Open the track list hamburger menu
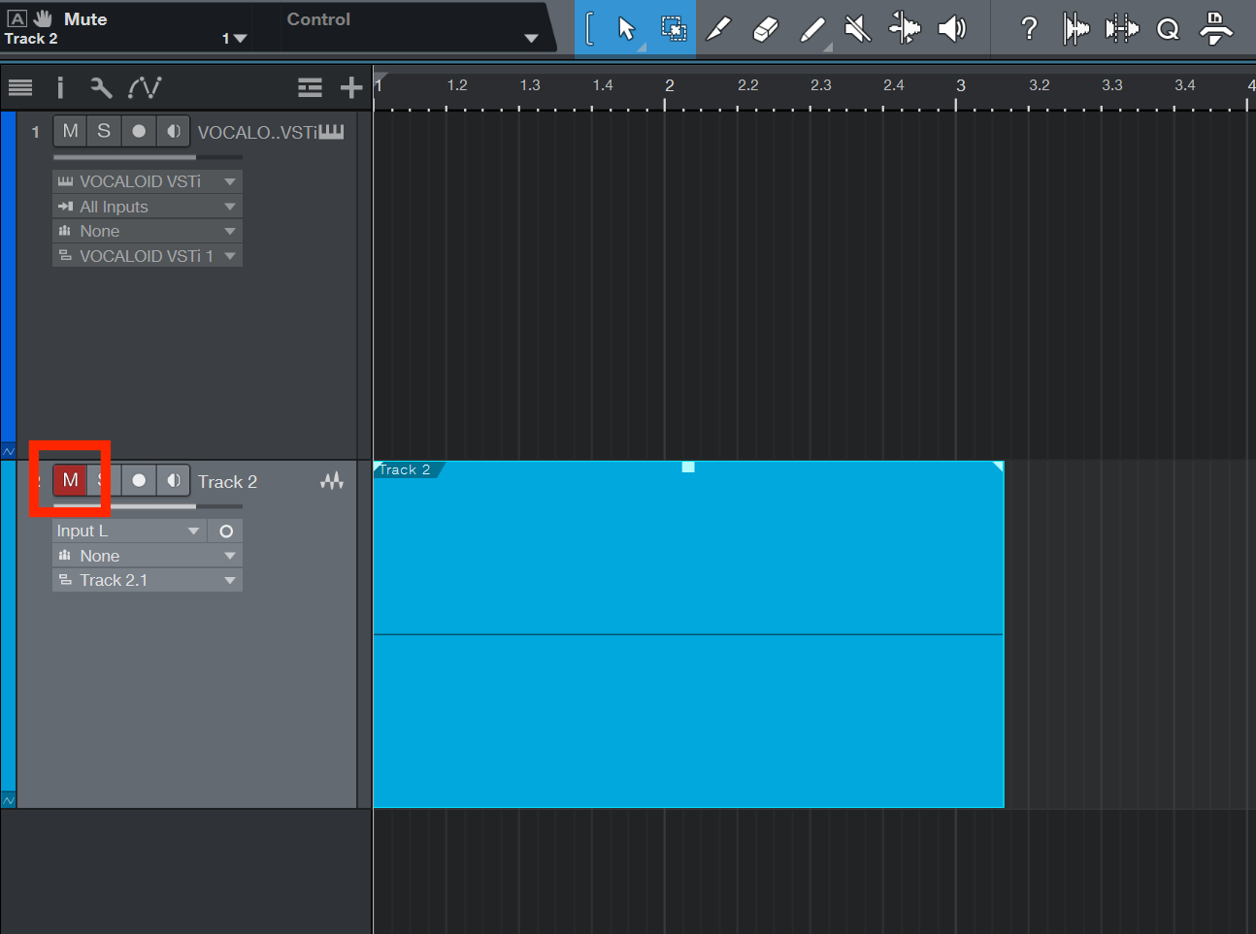Viewport: 1256px width, 934px height. (20, 87)
